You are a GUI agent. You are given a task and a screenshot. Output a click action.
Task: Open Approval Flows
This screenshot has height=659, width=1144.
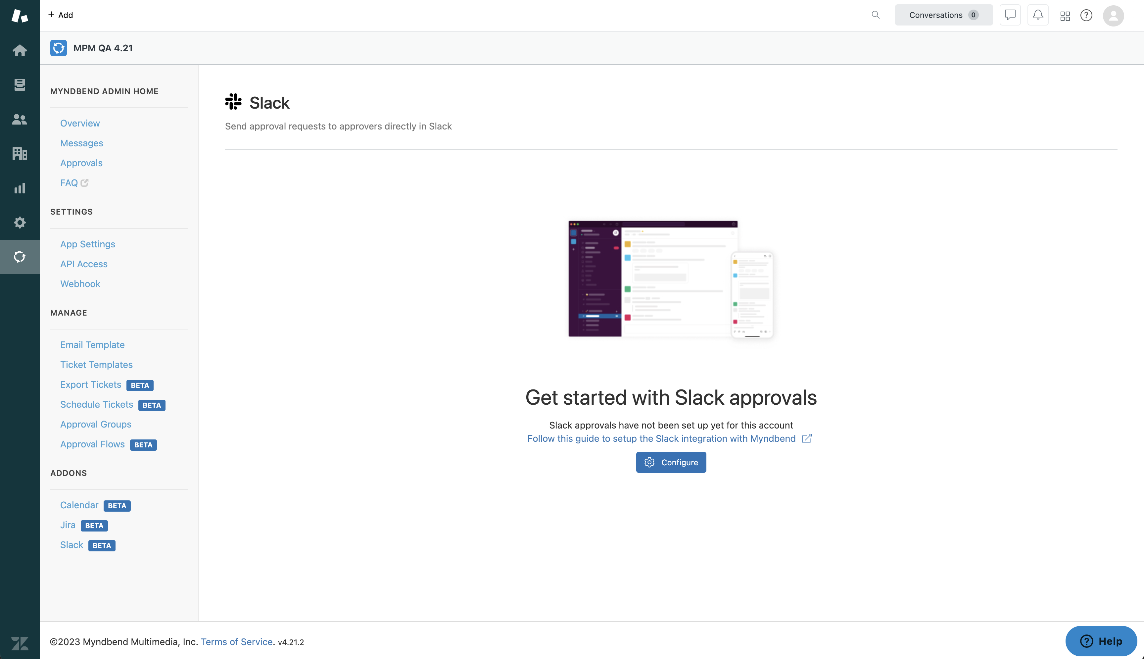pos(92,444)
